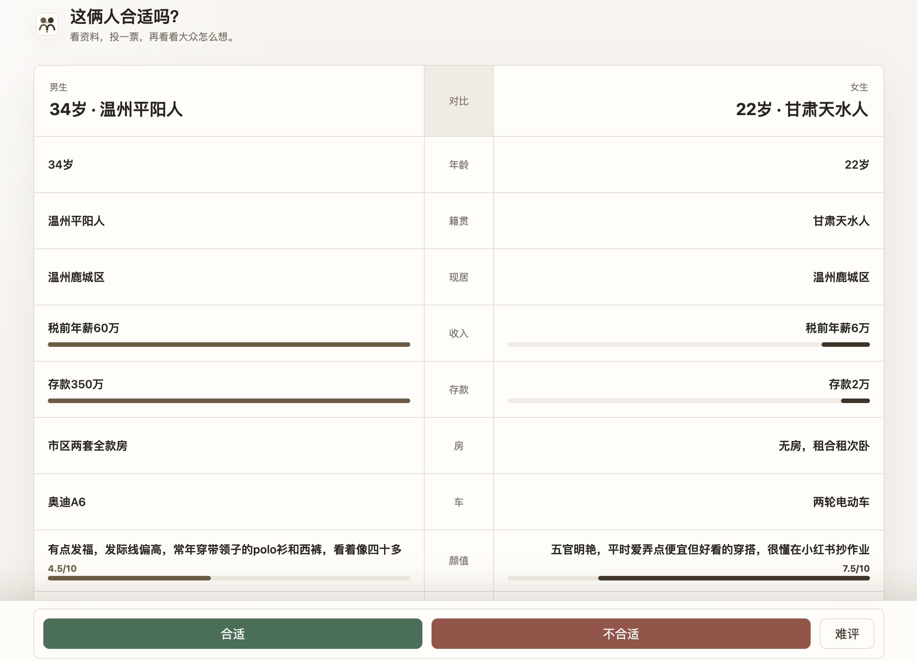Click the man's 税前年薪60万 income bar

(229, 345)
